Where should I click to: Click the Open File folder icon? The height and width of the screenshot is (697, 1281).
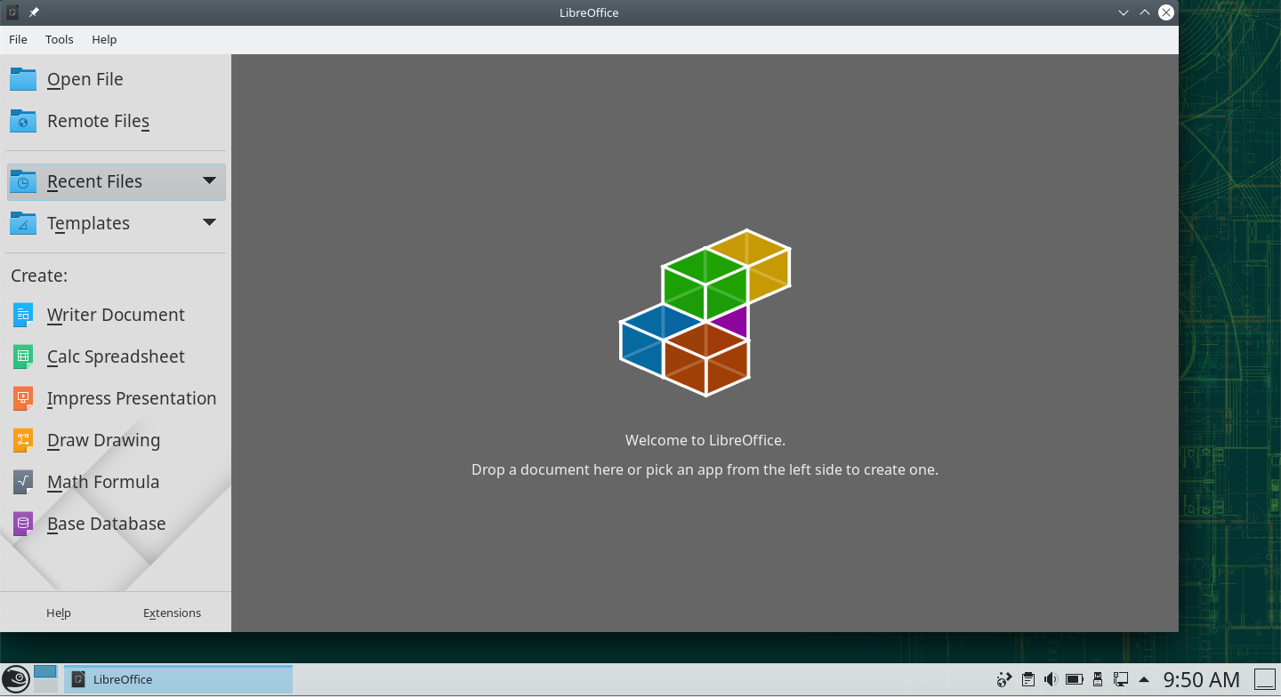[23, 79]
